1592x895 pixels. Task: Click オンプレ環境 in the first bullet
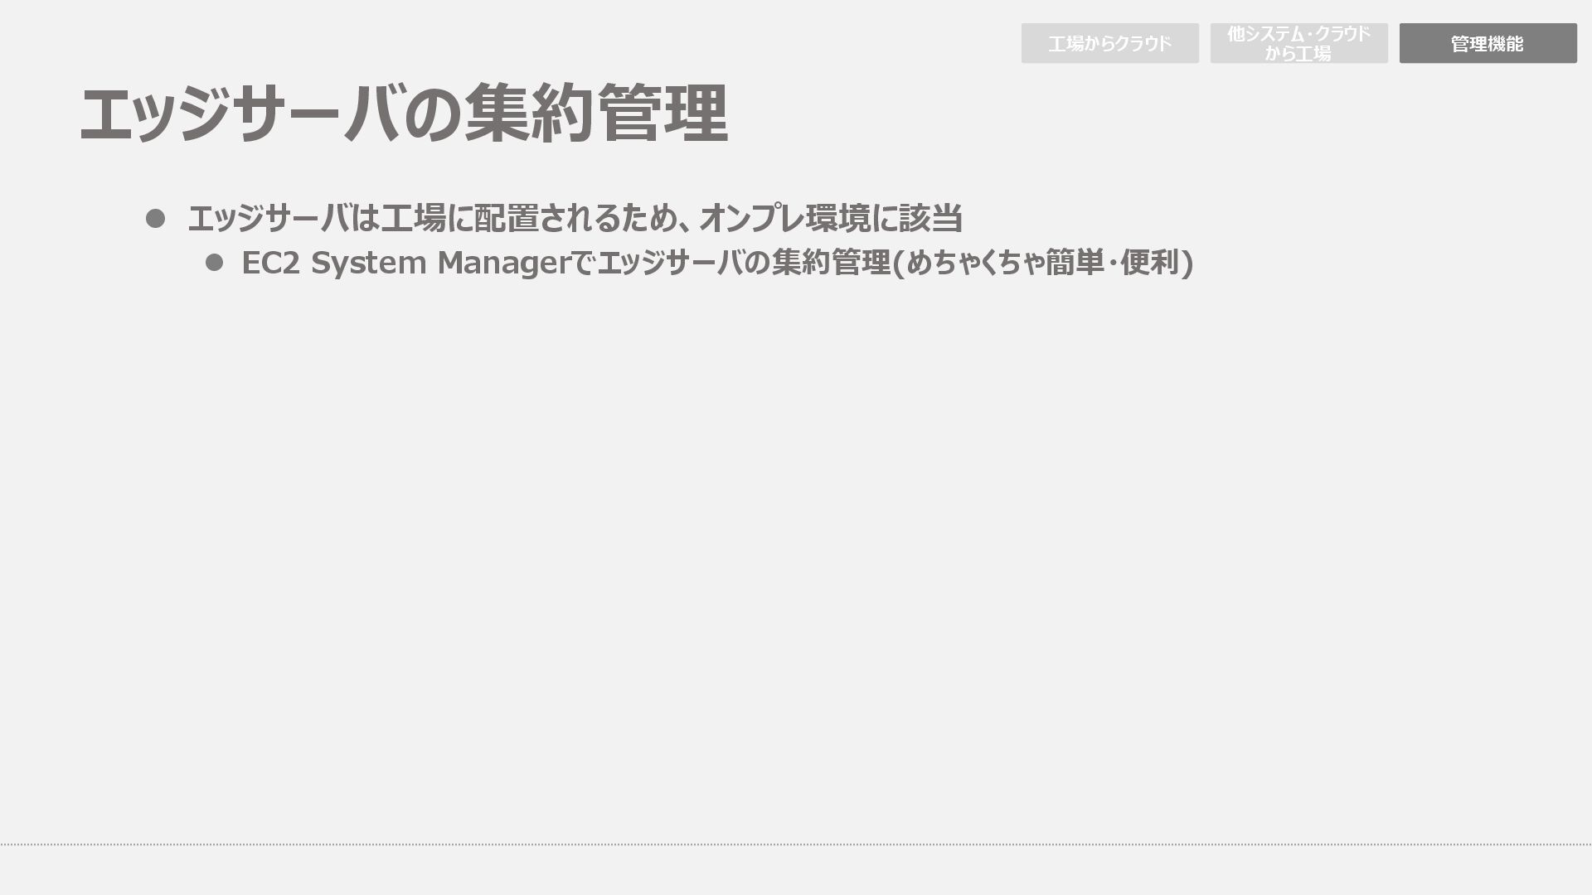pyautogui.click(x=784, y=219)
